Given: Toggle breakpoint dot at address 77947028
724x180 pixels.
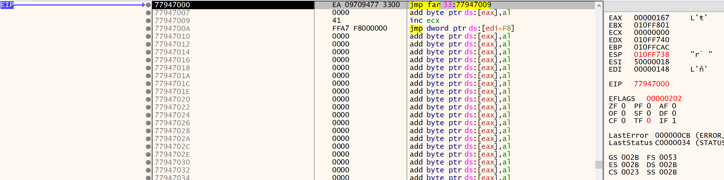Looking at the screenshot, I should 148,131.
